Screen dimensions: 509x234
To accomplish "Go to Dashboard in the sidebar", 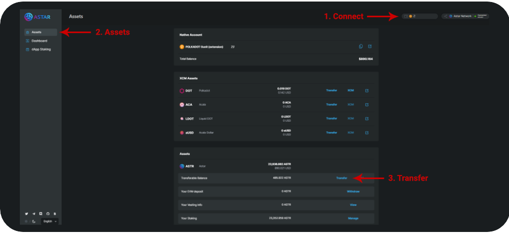I will pyautogui.click(x=39, y=41).
